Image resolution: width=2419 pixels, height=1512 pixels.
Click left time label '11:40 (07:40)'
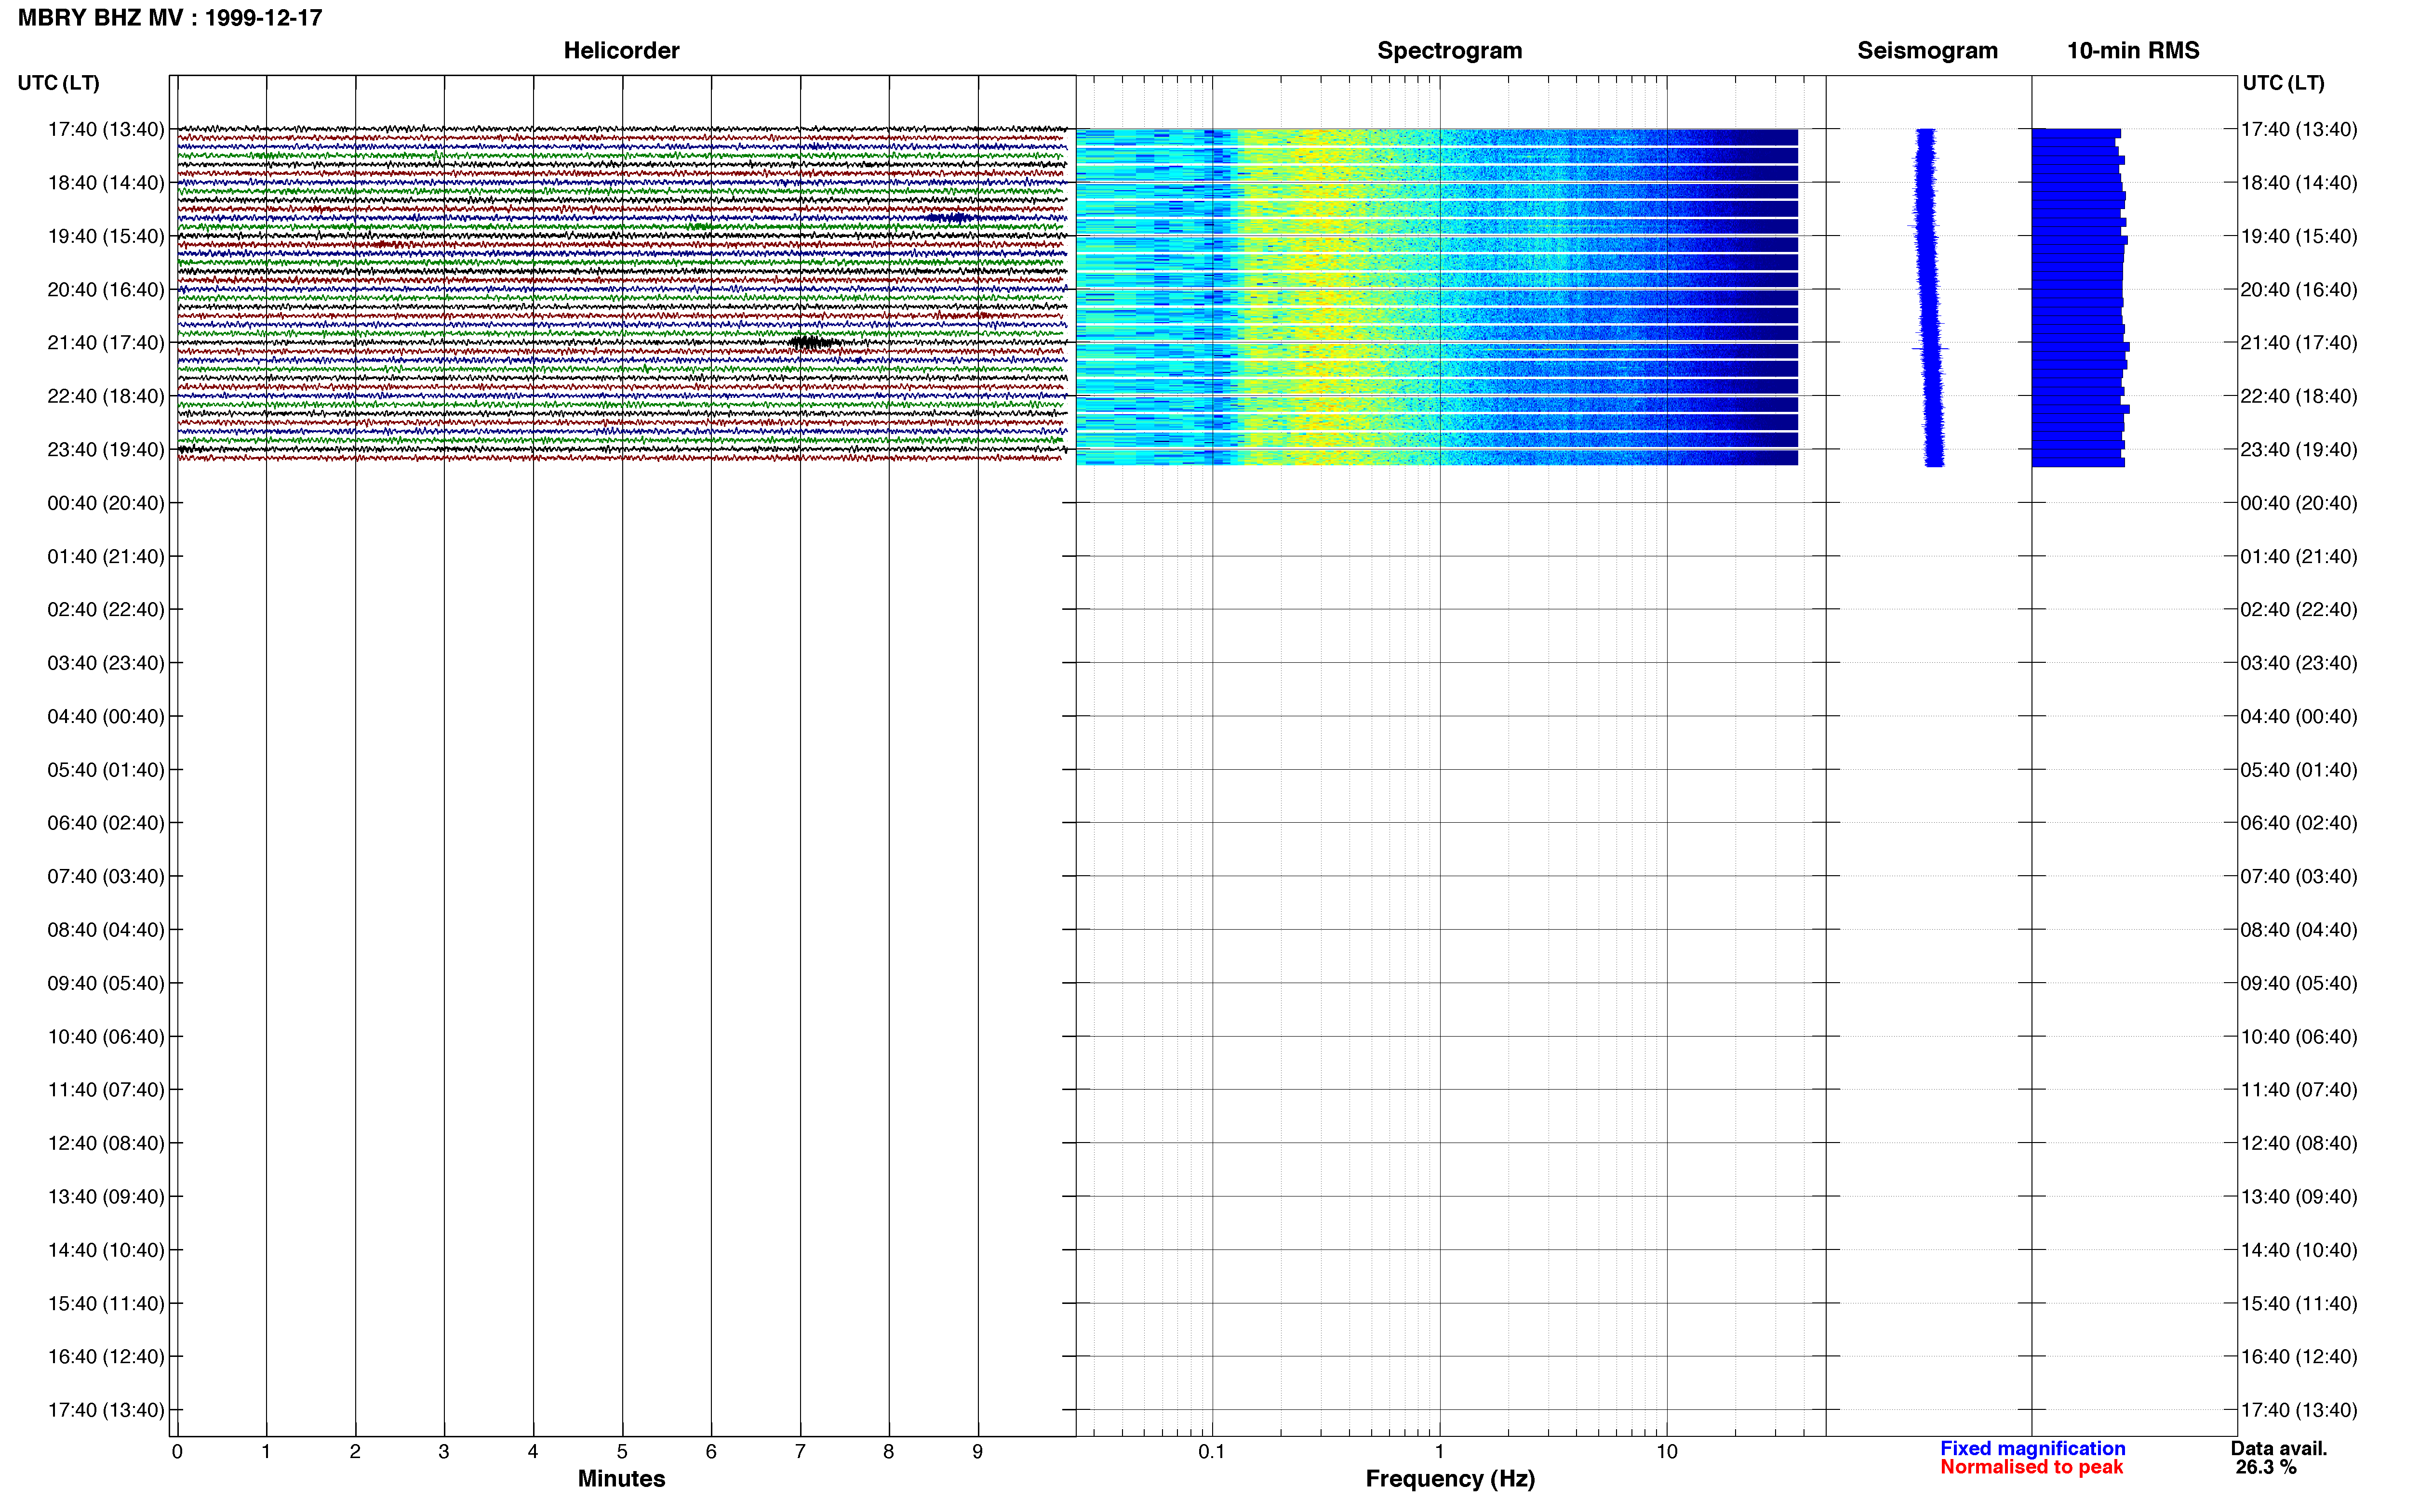(106, 1090)
